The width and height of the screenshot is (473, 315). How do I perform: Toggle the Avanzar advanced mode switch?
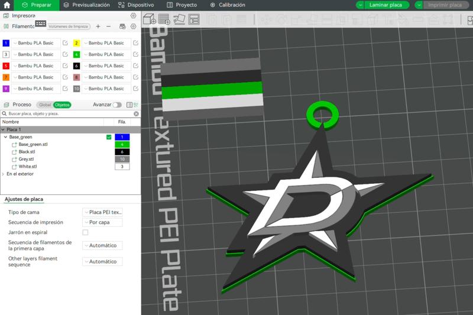tap(117, 105)
